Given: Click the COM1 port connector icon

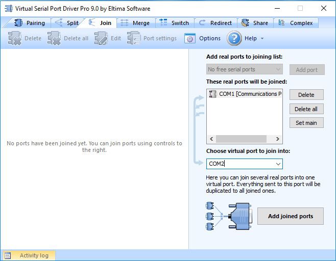Looking at the screenshot, I should [213, 94].
